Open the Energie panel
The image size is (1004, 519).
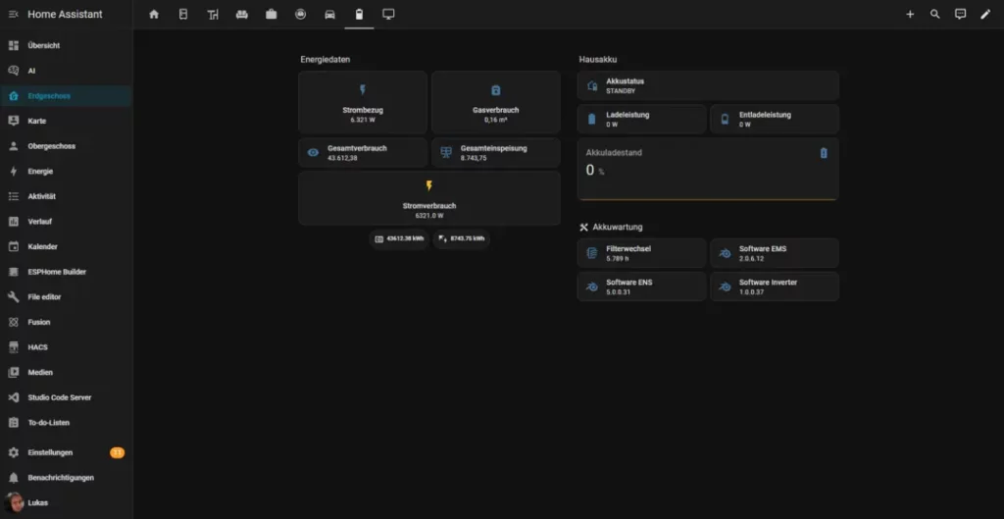67,171
